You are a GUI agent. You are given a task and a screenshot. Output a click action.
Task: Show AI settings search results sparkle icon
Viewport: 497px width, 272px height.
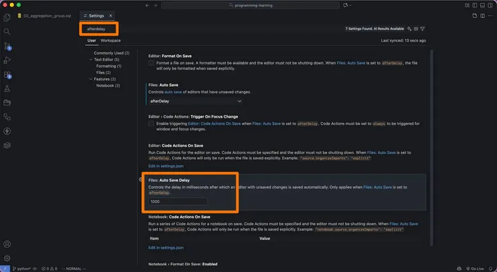pos(409,29)
